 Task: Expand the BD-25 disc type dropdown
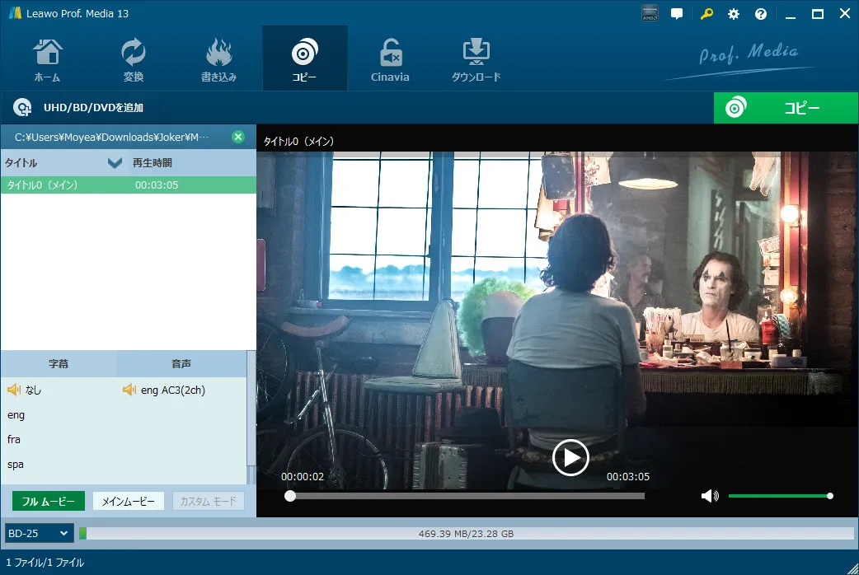[x=39, y=533]
